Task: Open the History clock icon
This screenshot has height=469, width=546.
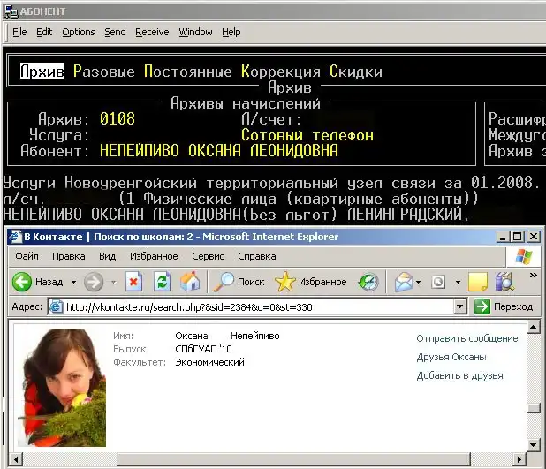Action: [x=368, y=282]
